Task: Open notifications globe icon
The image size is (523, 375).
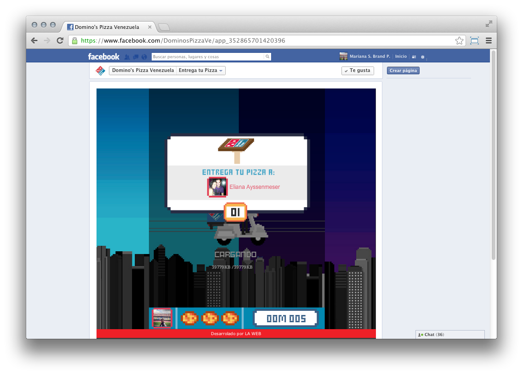Action: pos(144,57)
